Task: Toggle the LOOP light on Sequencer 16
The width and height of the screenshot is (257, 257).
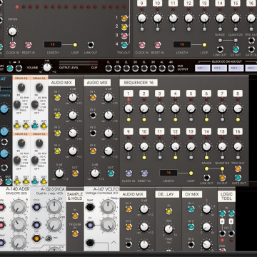Action: point(191,173)
